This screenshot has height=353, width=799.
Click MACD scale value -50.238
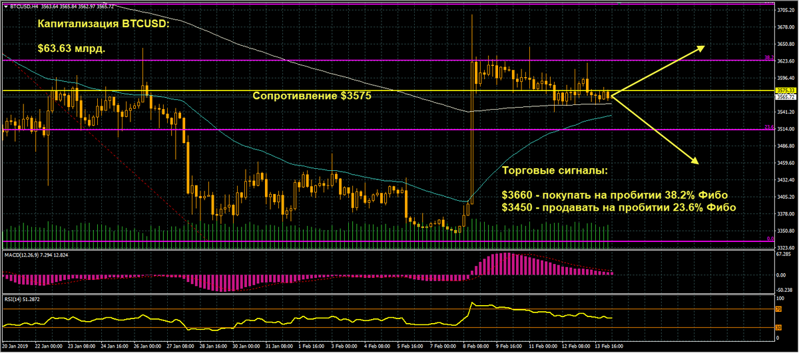point(786,290)
